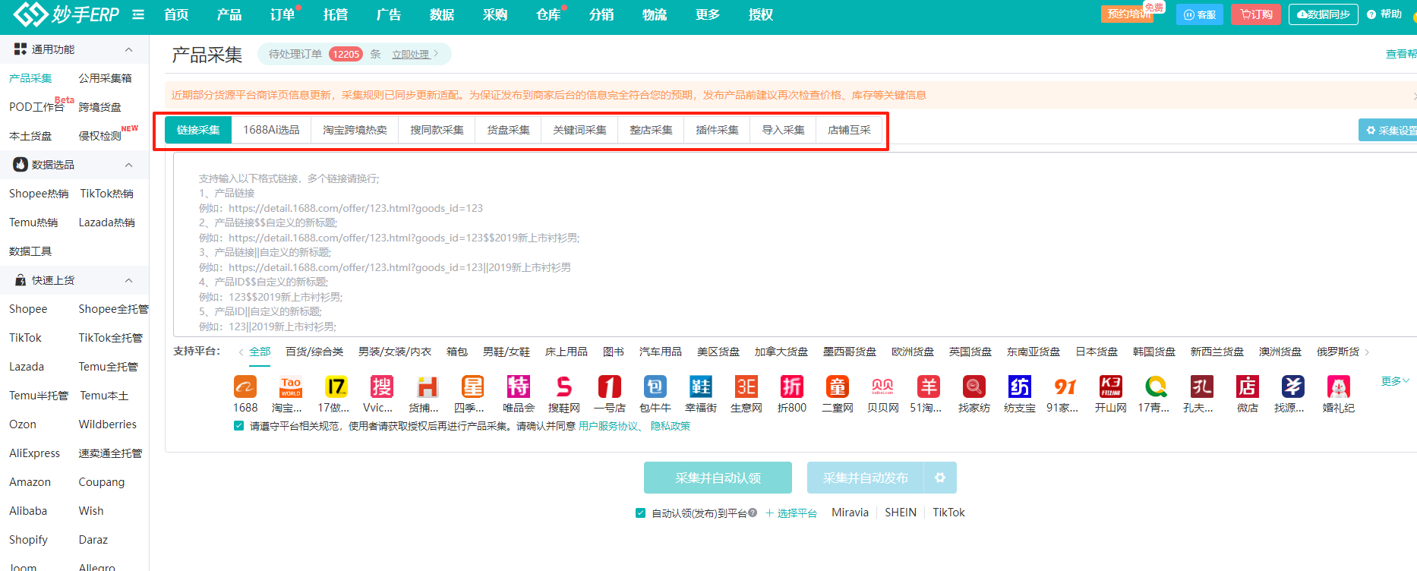
Task: Click the 1688 platform icon
Action: click(x=245, y=387)
